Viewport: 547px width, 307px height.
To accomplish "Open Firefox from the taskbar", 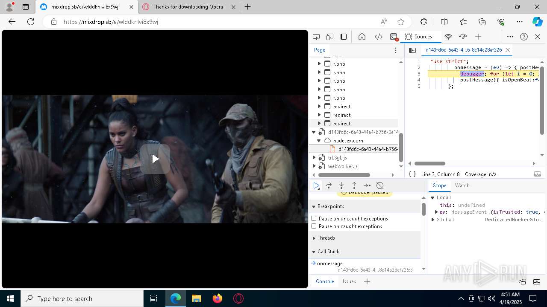I will tap(218, 298).
